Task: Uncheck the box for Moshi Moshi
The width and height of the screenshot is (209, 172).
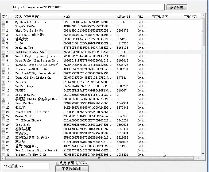Action: point(3,116)
